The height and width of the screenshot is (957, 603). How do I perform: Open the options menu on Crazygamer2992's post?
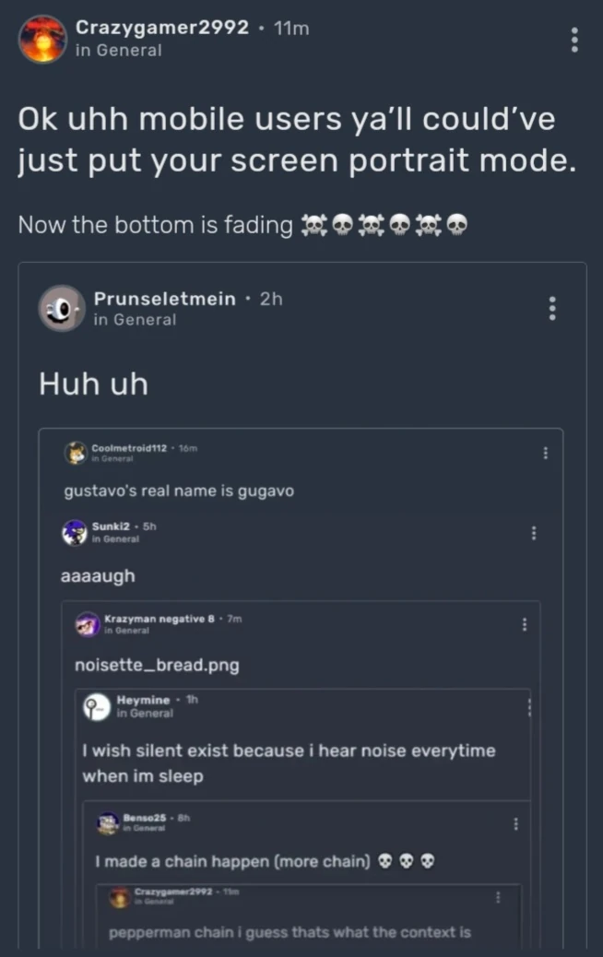click(x=573, y=39)
